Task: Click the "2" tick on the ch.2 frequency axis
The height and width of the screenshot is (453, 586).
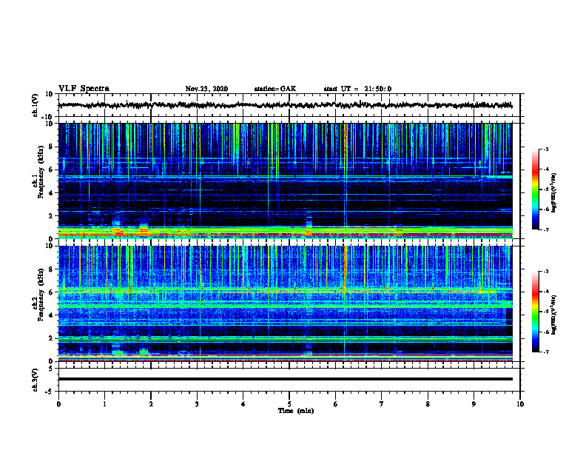Action: pos(51,338)
